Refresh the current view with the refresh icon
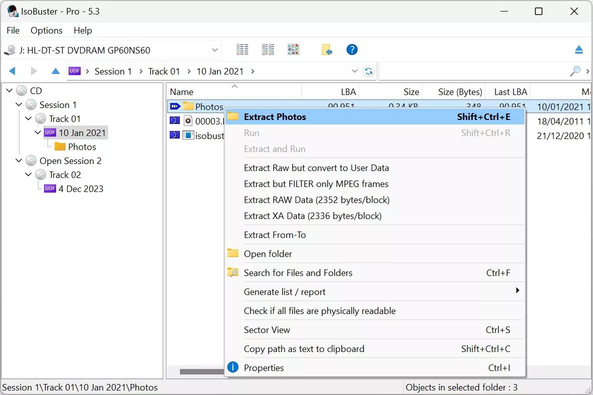Screen dimensions: 593x395 (369, 71)
